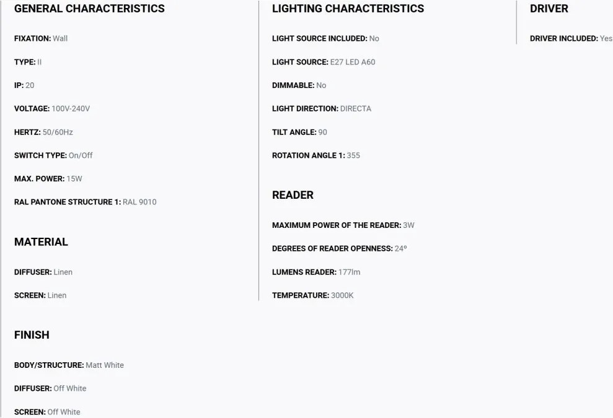Image resolution: width=613 pixels, height=418 pixels.
Task: Click the Lighting Characteristics heading
Action: (x=348, y=9)
